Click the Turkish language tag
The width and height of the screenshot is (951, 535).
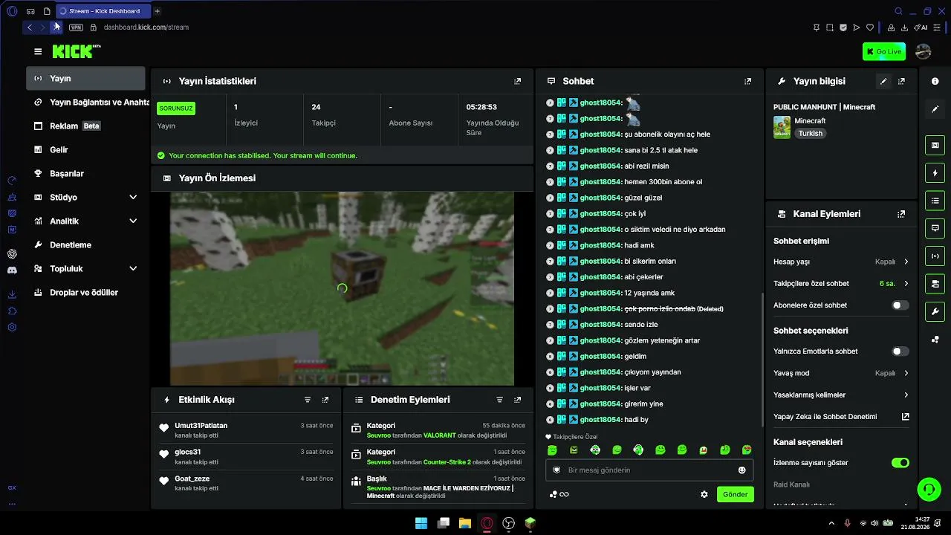(811, 134)
